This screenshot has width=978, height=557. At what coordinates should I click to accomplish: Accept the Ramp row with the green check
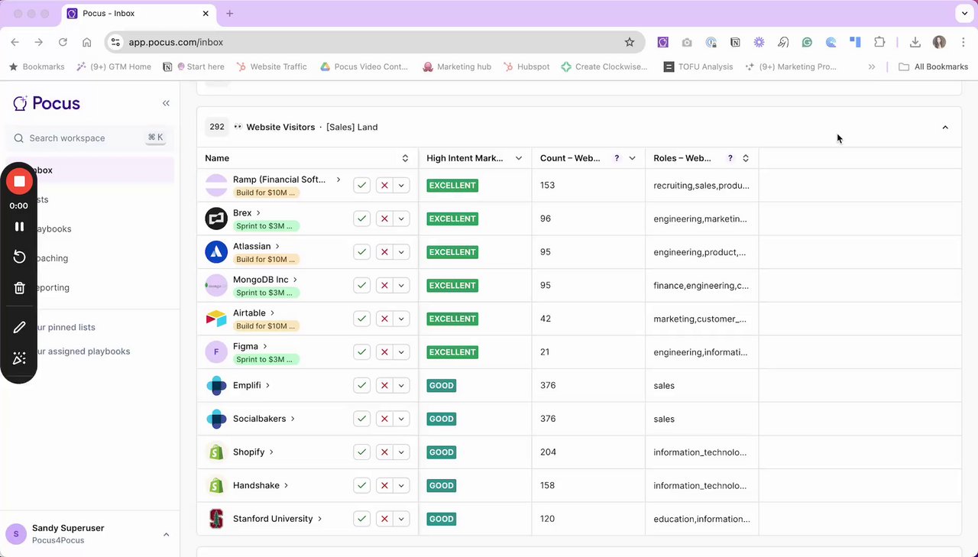pos(362,186)
